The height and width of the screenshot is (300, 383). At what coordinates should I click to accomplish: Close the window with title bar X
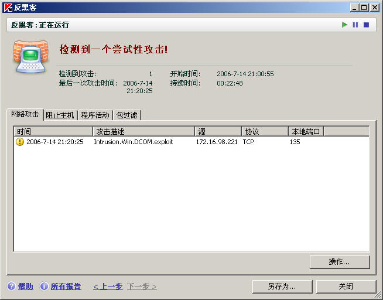[x=374, y=8]
